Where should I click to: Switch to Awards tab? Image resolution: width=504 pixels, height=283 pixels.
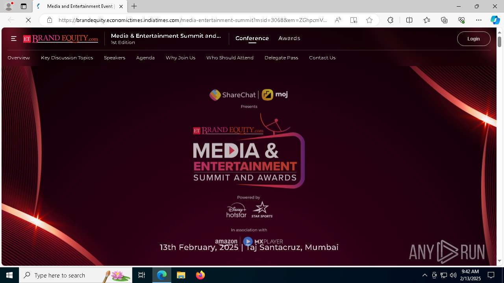coord(289,38)
